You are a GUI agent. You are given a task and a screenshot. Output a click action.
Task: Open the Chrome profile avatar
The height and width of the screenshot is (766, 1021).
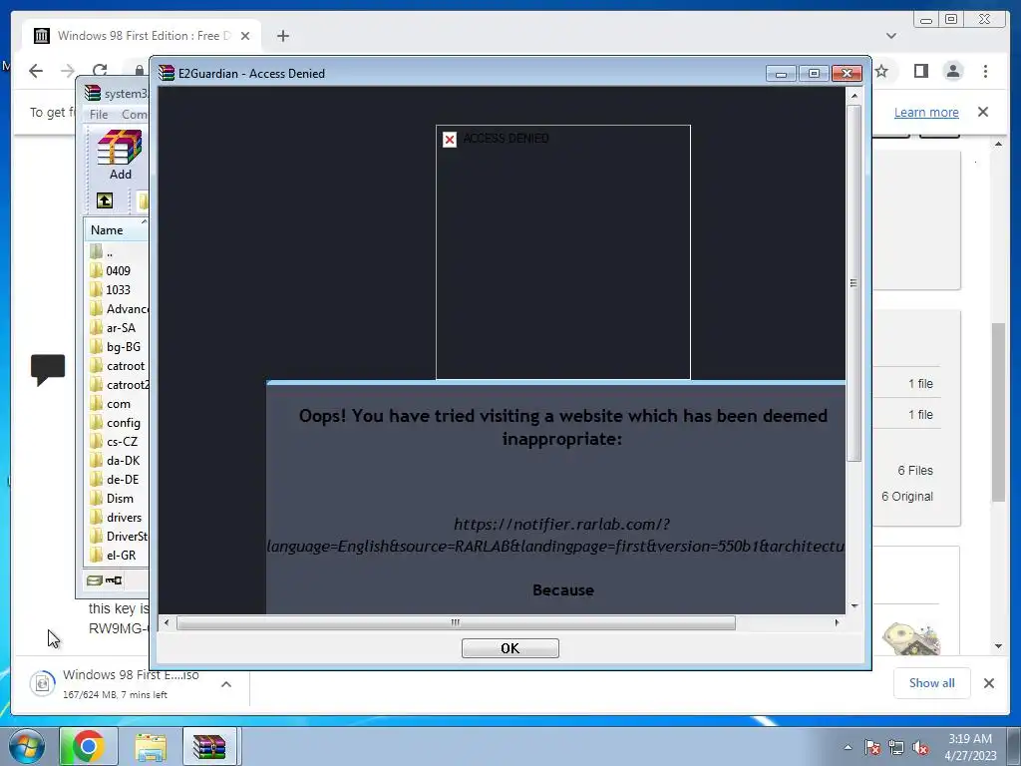953,71
